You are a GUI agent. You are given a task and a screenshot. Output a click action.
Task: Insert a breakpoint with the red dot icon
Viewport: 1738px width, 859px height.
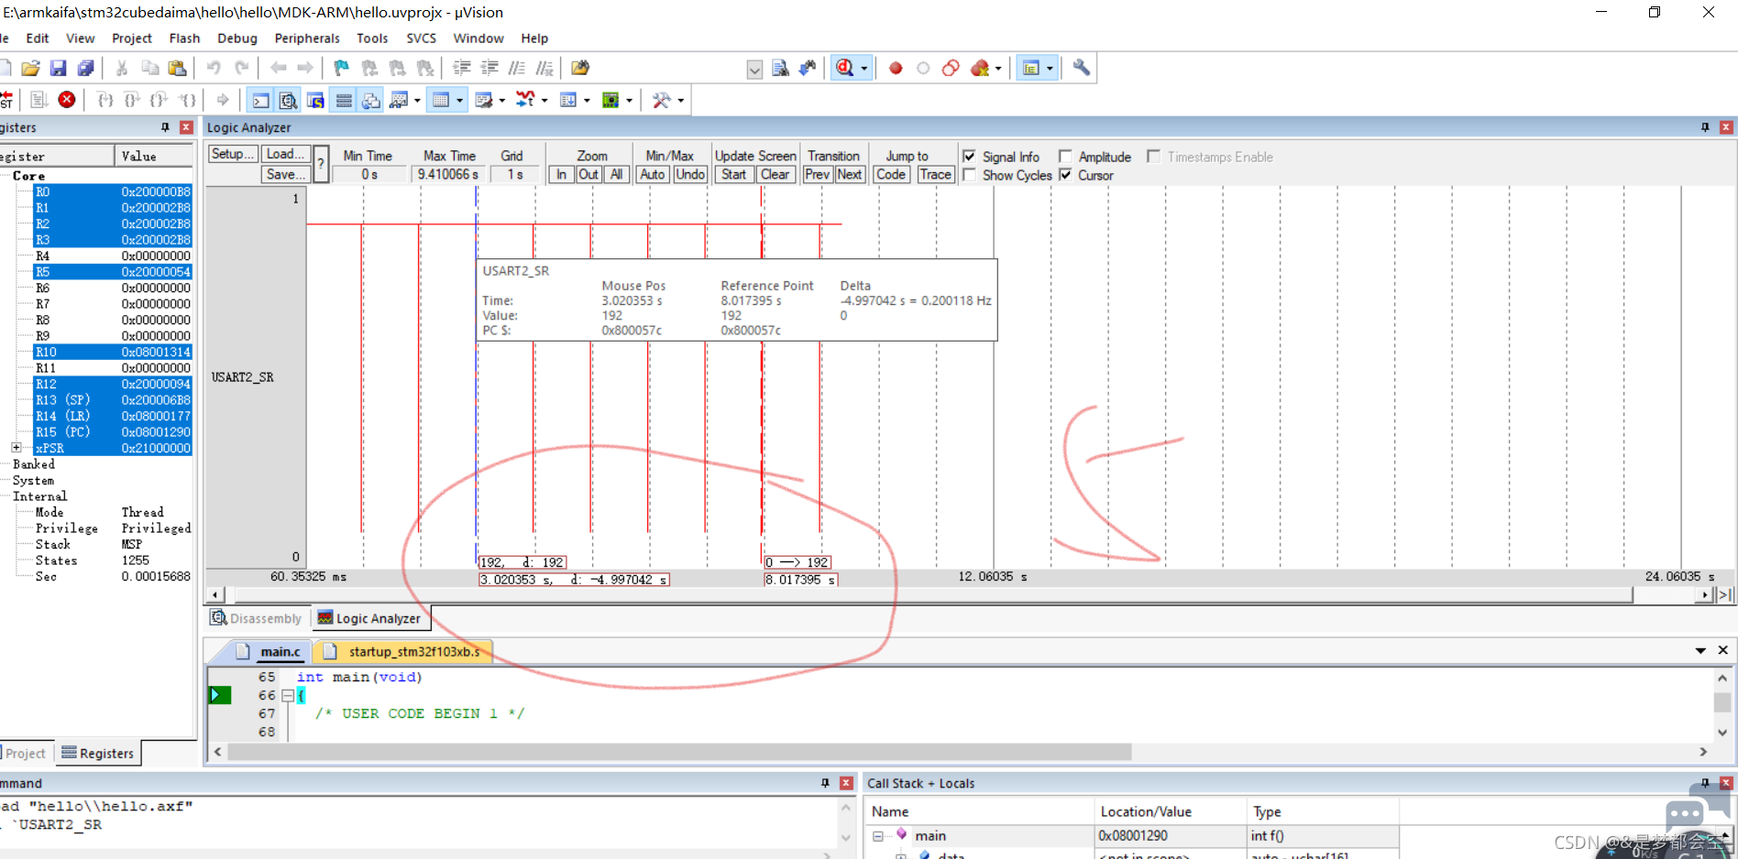click(896, 68)
